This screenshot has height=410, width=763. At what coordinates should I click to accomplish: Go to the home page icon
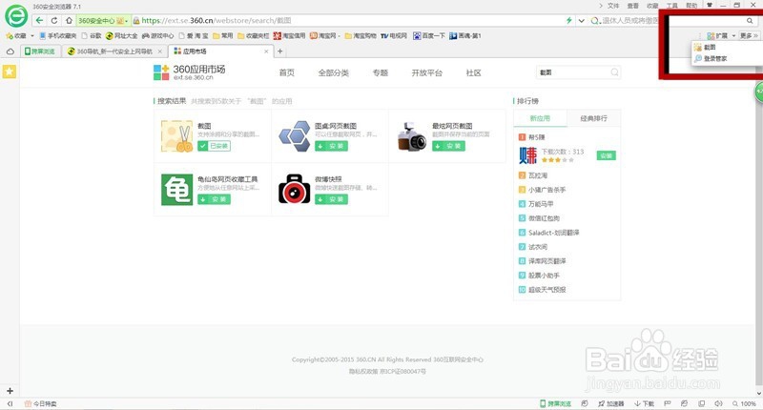pos(69,20)
